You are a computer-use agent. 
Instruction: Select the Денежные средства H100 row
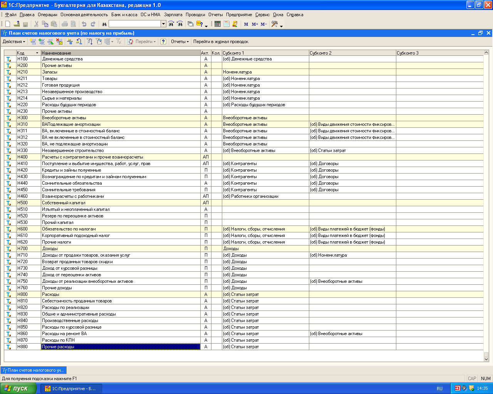(244, 59)
